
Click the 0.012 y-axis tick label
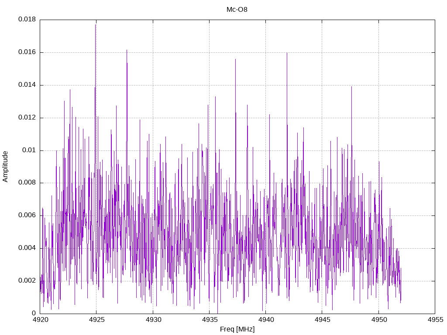(27, 117)
